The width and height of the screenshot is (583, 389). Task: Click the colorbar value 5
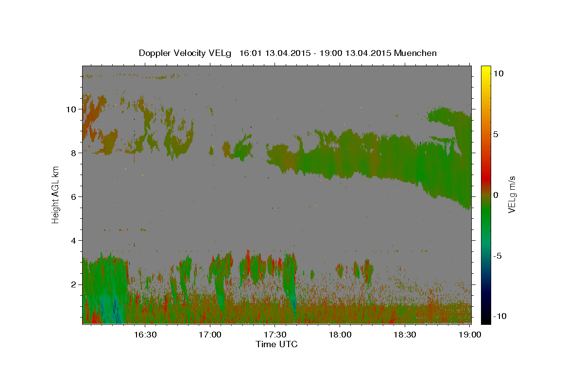pos(496,134)
